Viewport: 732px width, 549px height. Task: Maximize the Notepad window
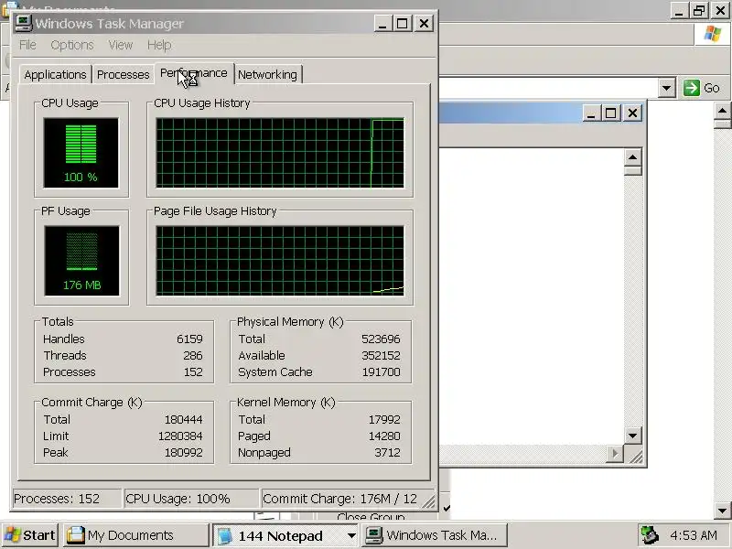point(610,113)
